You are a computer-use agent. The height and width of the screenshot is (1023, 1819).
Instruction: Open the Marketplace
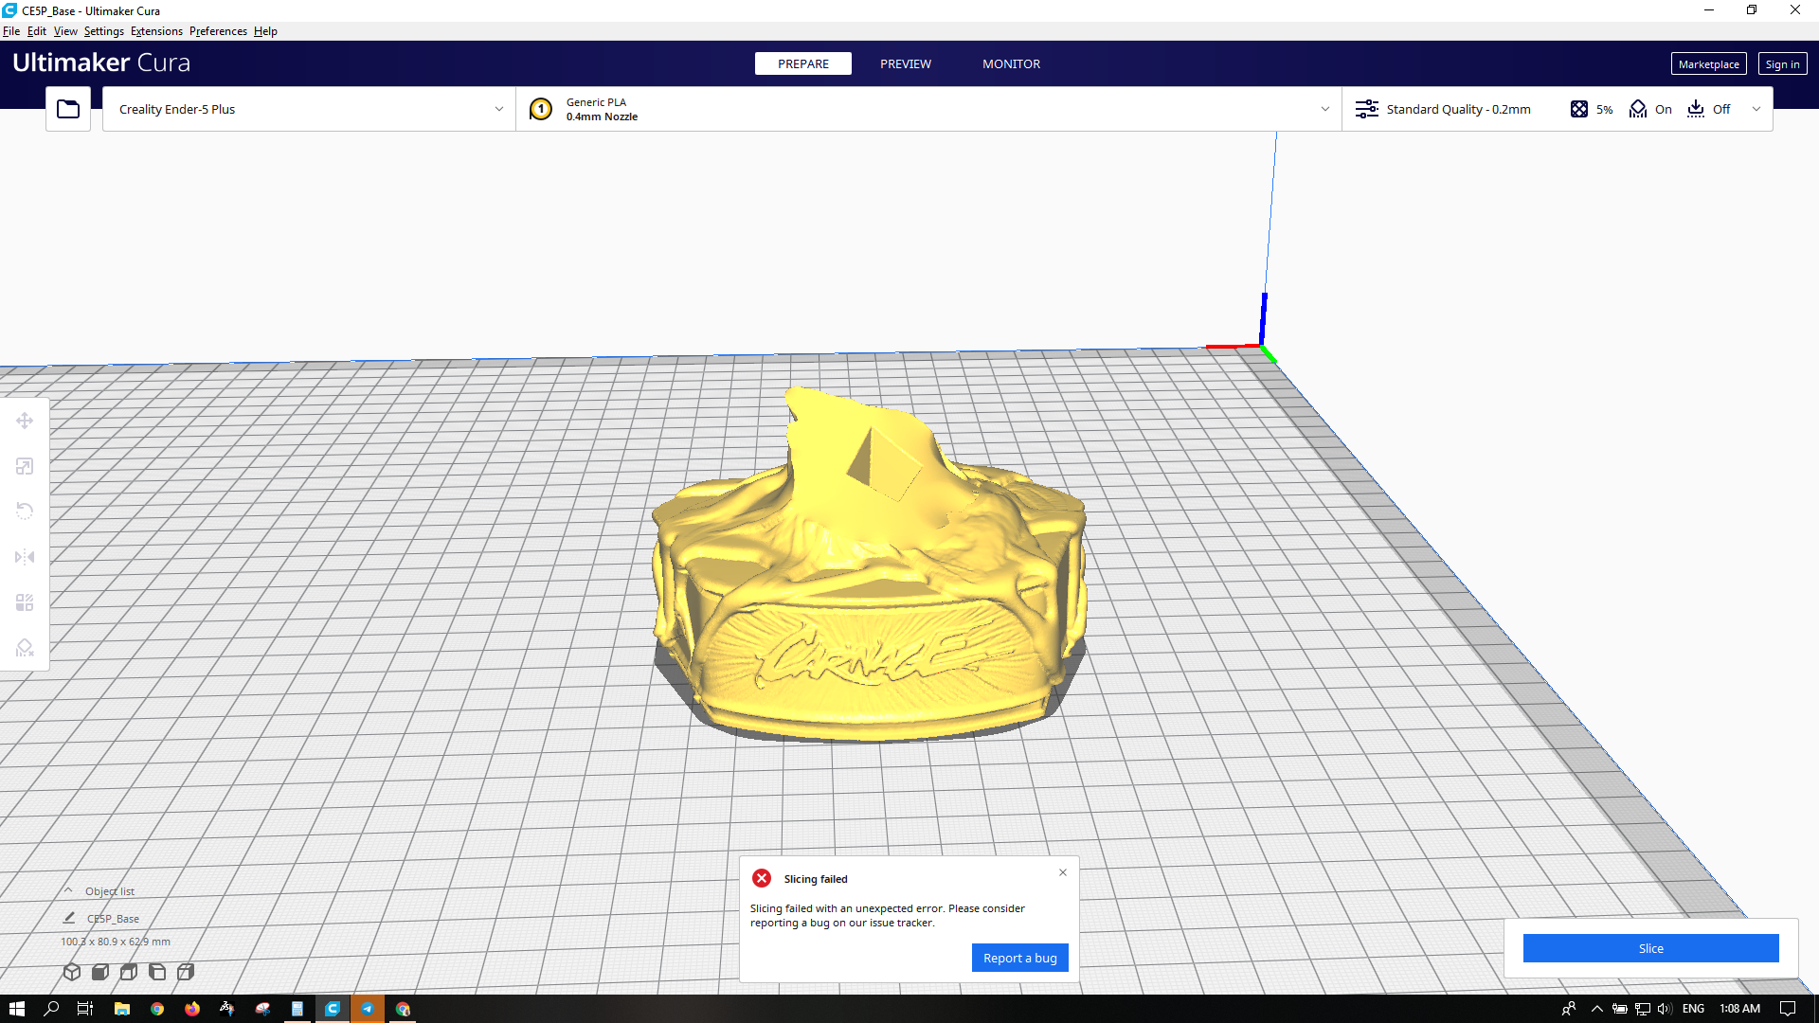tap(1709, 63)
